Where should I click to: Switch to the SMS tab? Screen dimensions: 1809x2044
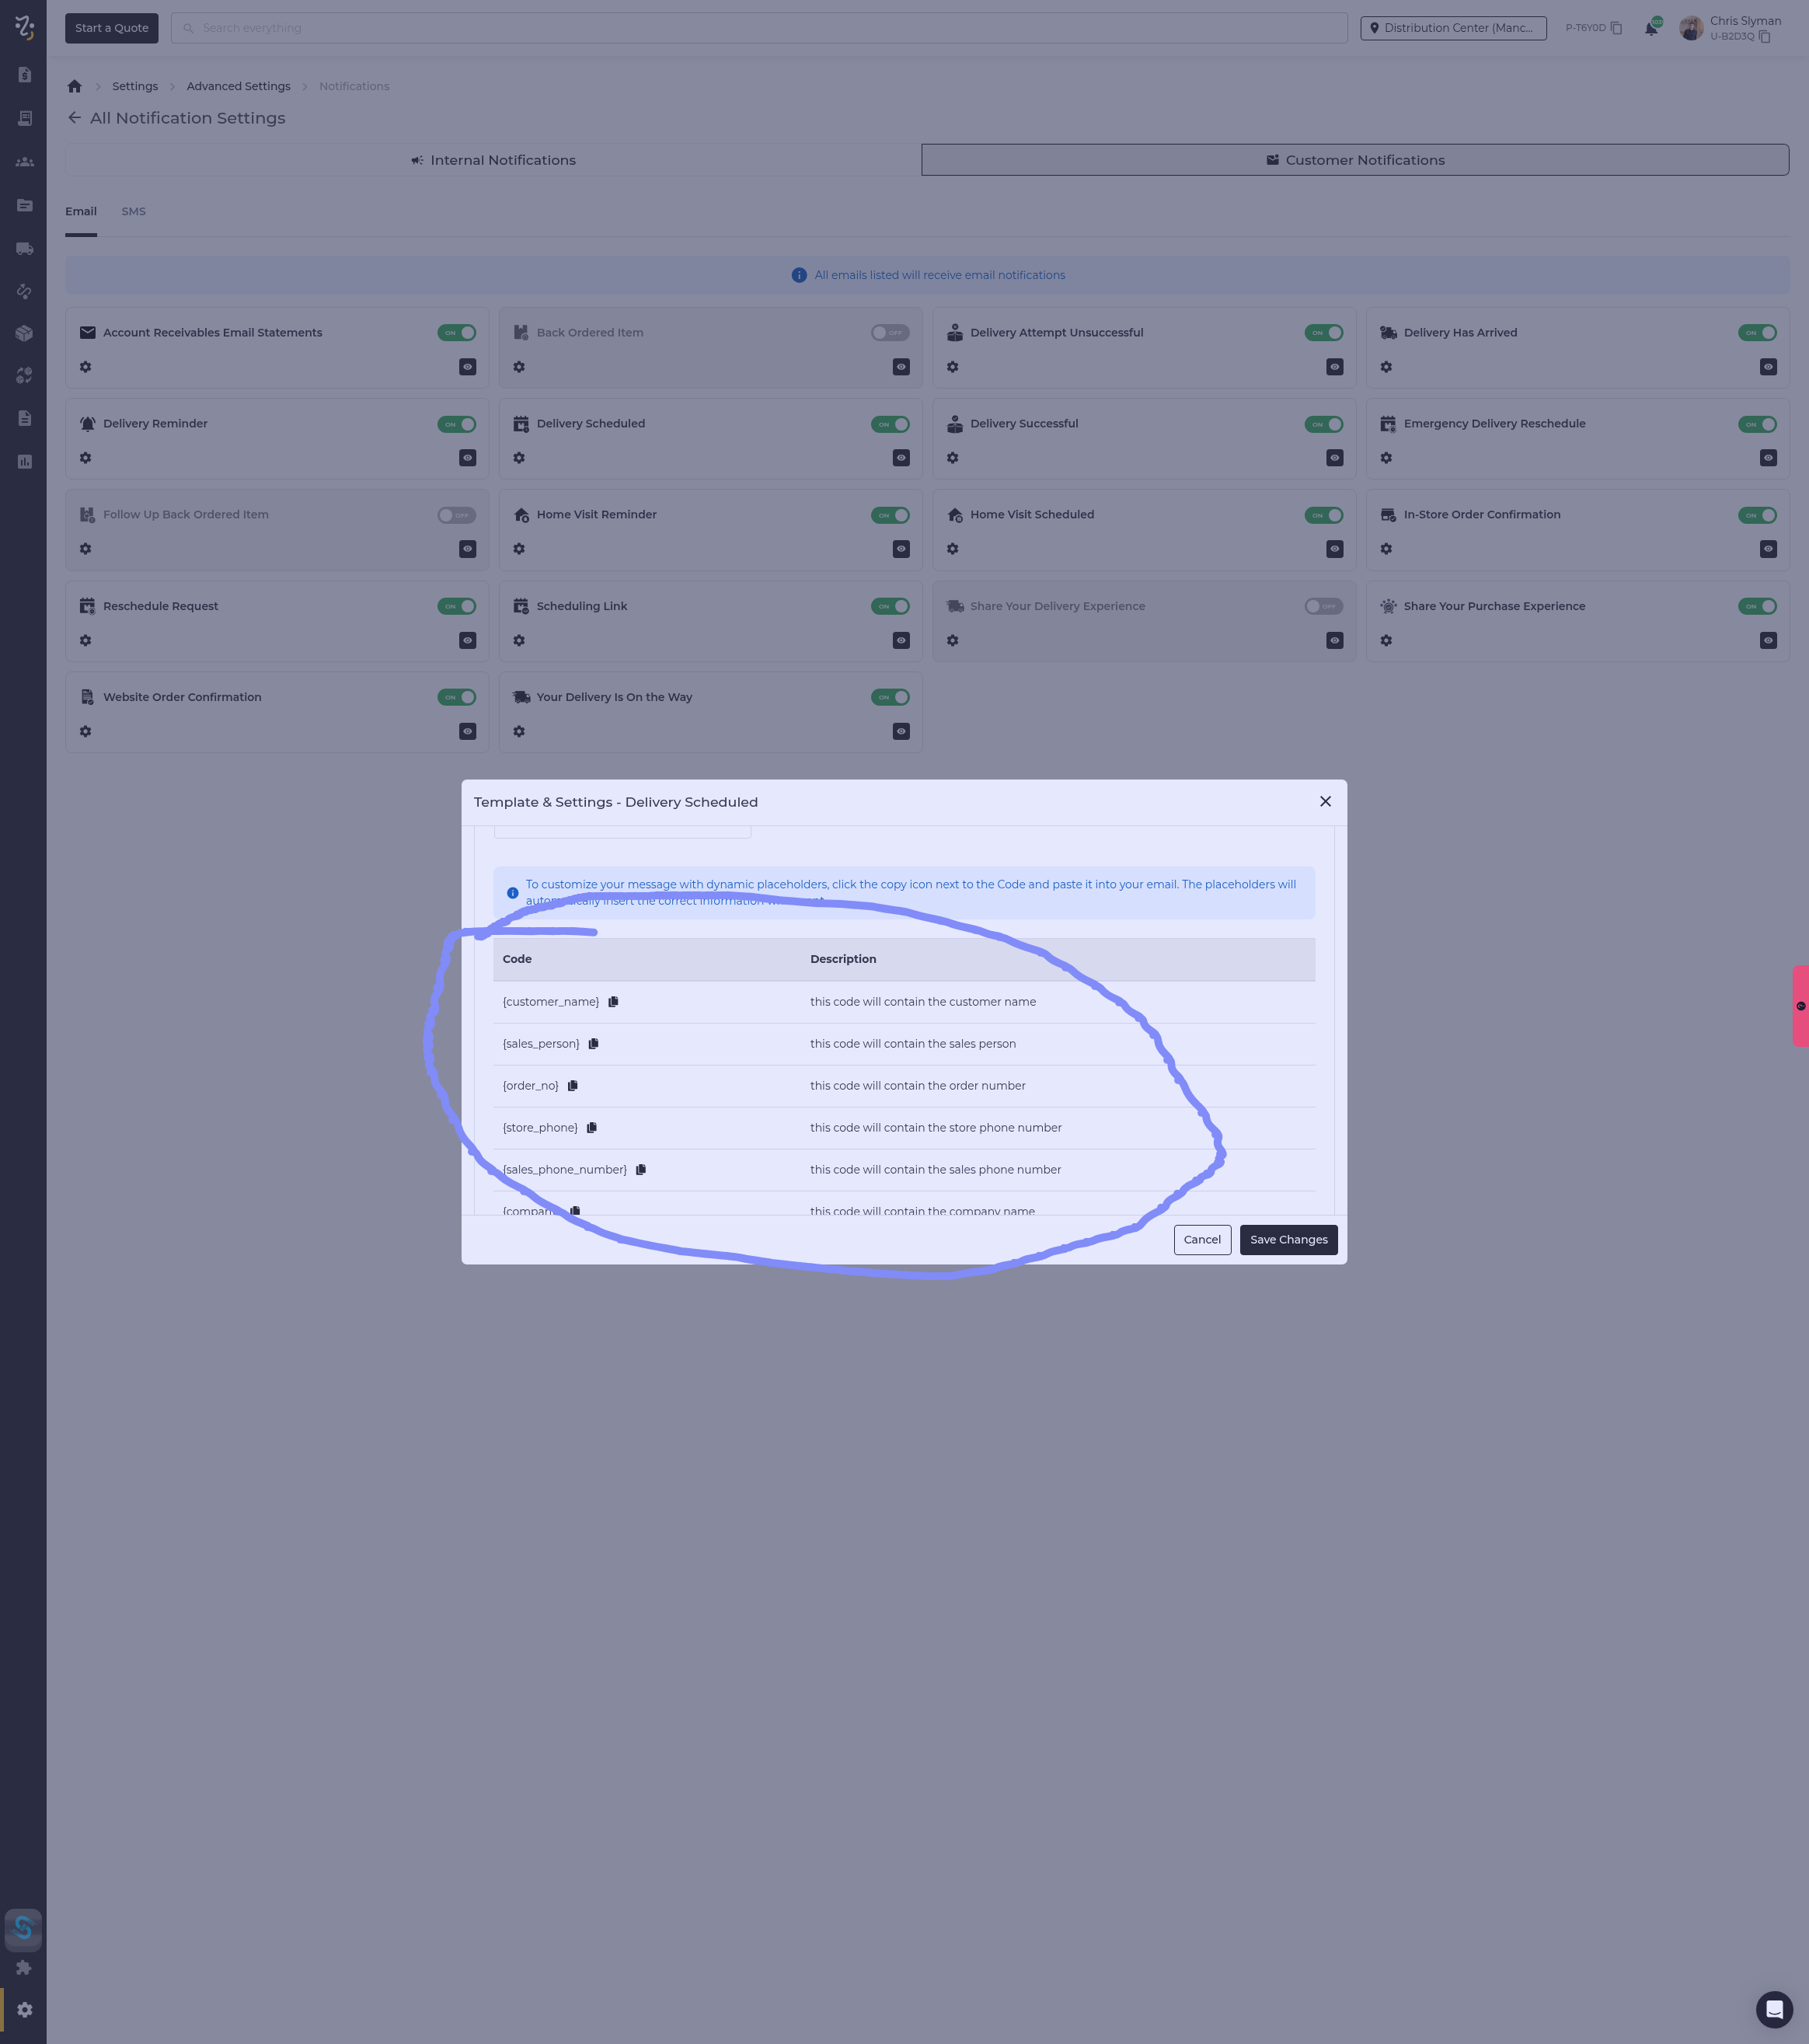pyautogui.click(x=133, y=212)
